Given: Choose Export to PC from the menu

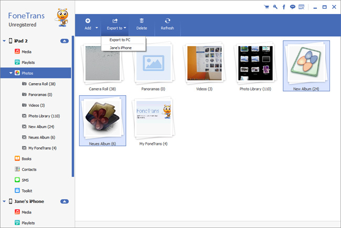Looking at the screenshot, I should (120, 40).
